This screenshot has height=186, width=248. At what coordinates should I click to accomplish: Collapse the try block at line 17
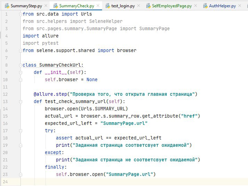click(20, 131)
